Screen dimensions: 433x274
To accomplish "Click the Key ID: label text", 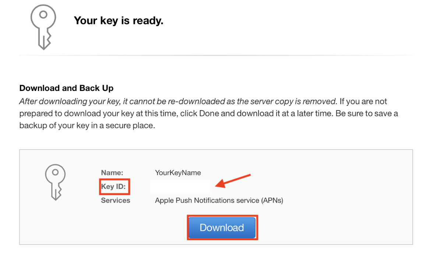I will coord(113,186).
